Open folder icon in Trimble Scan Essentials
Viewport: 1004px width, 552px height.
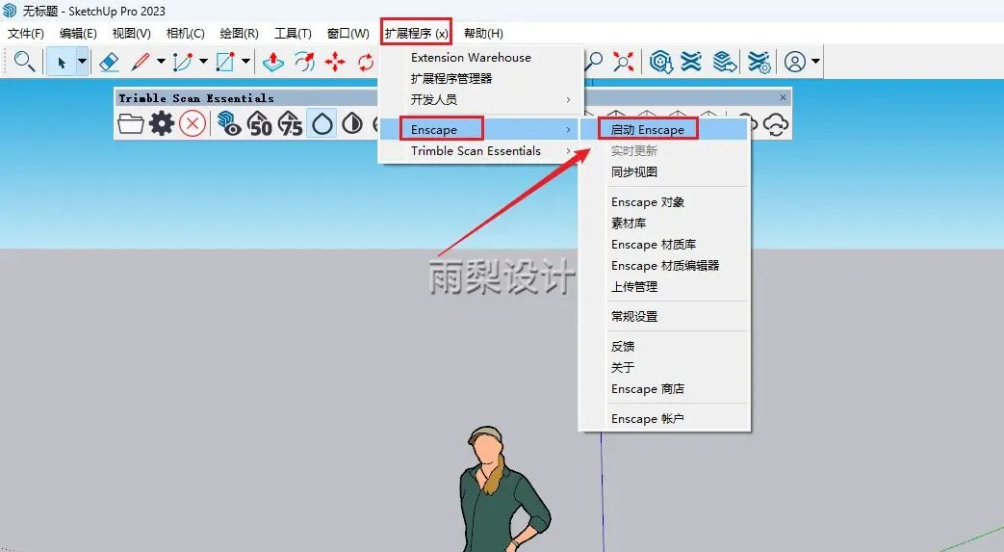(131, 123)
